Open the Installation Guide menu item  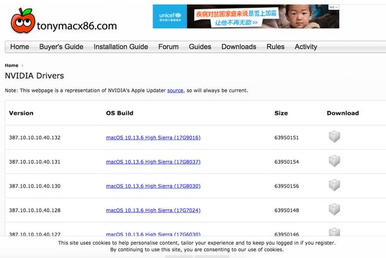point(121,47)
